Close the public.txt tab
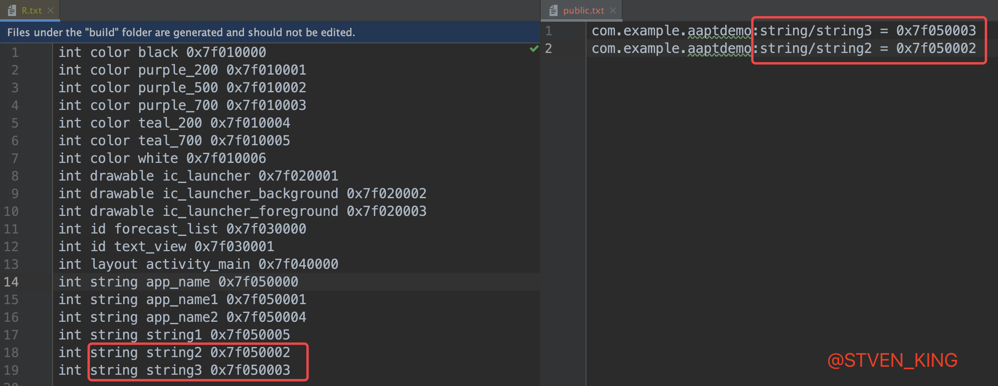Viewport: 998px width, 386px height. (x=613, y=10)
